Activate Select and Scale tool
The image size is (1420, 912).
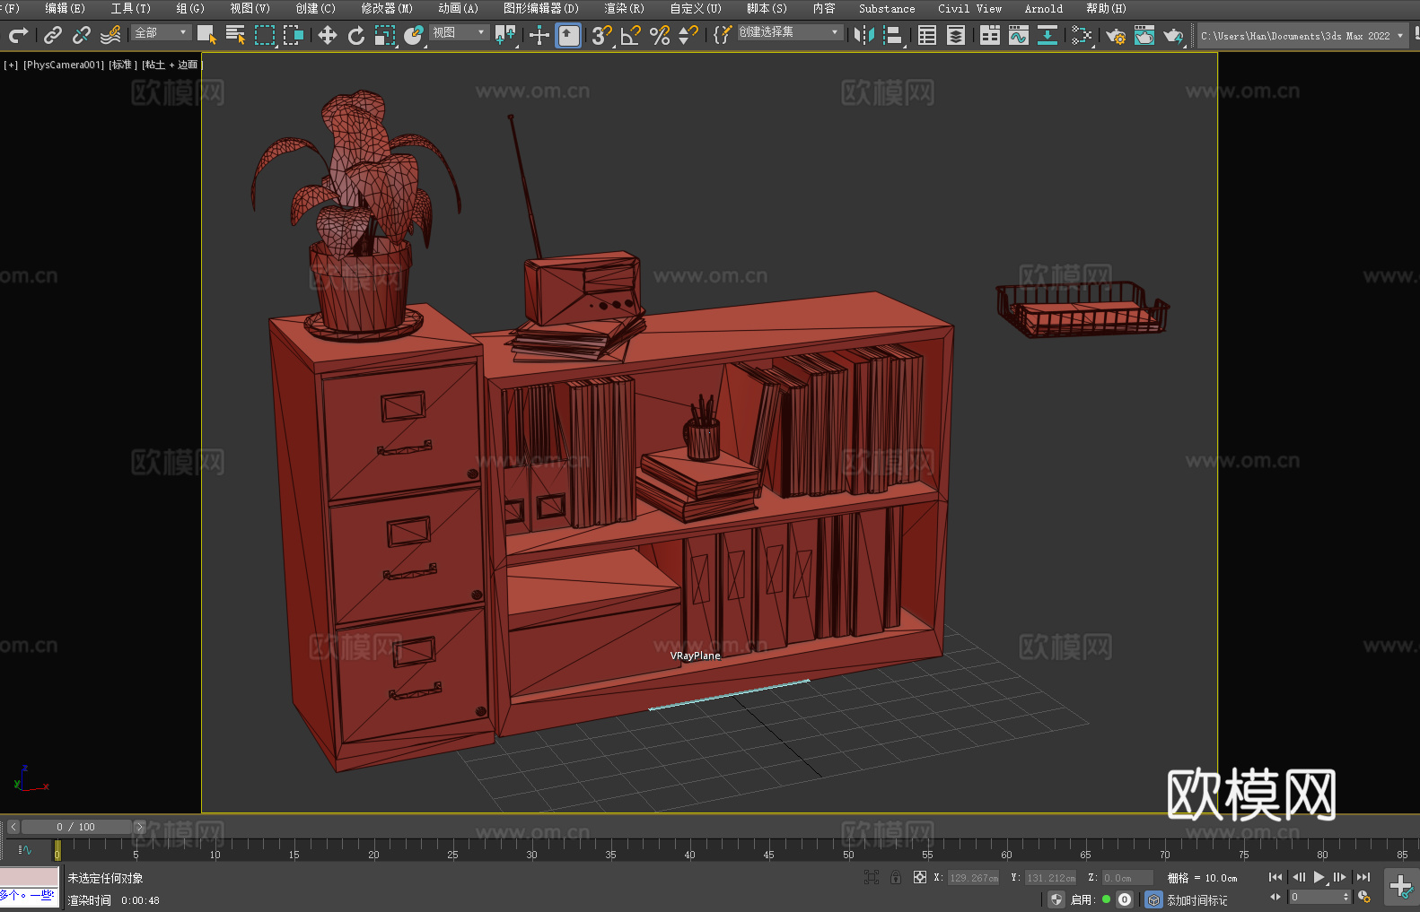tap(385, 35)
